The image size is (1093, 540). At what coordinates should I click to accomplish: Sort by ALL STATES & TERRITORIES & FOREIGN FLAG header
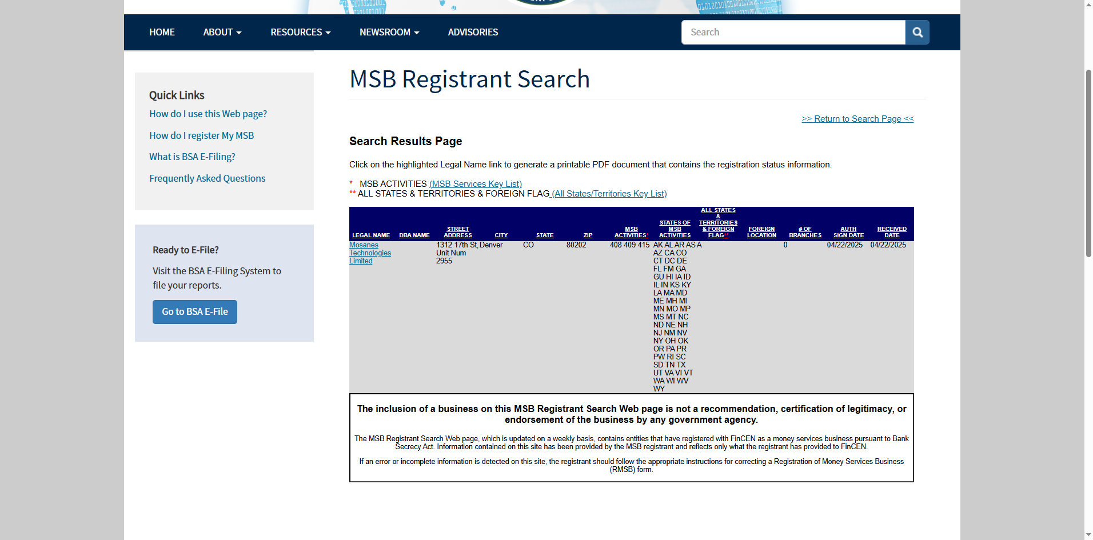tap(719, 223)
